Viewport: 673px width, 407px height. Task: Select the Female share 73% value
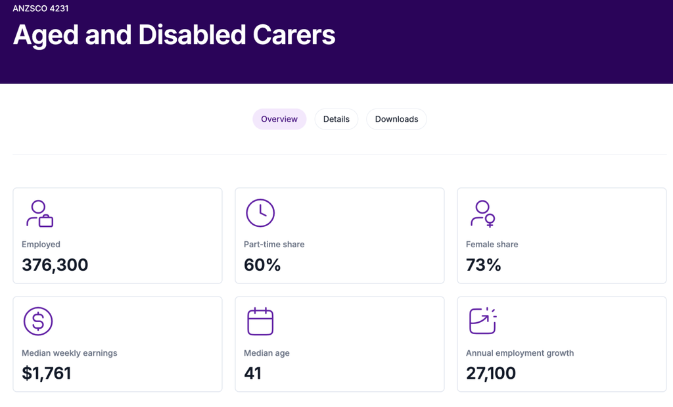(x=483, y=265)
